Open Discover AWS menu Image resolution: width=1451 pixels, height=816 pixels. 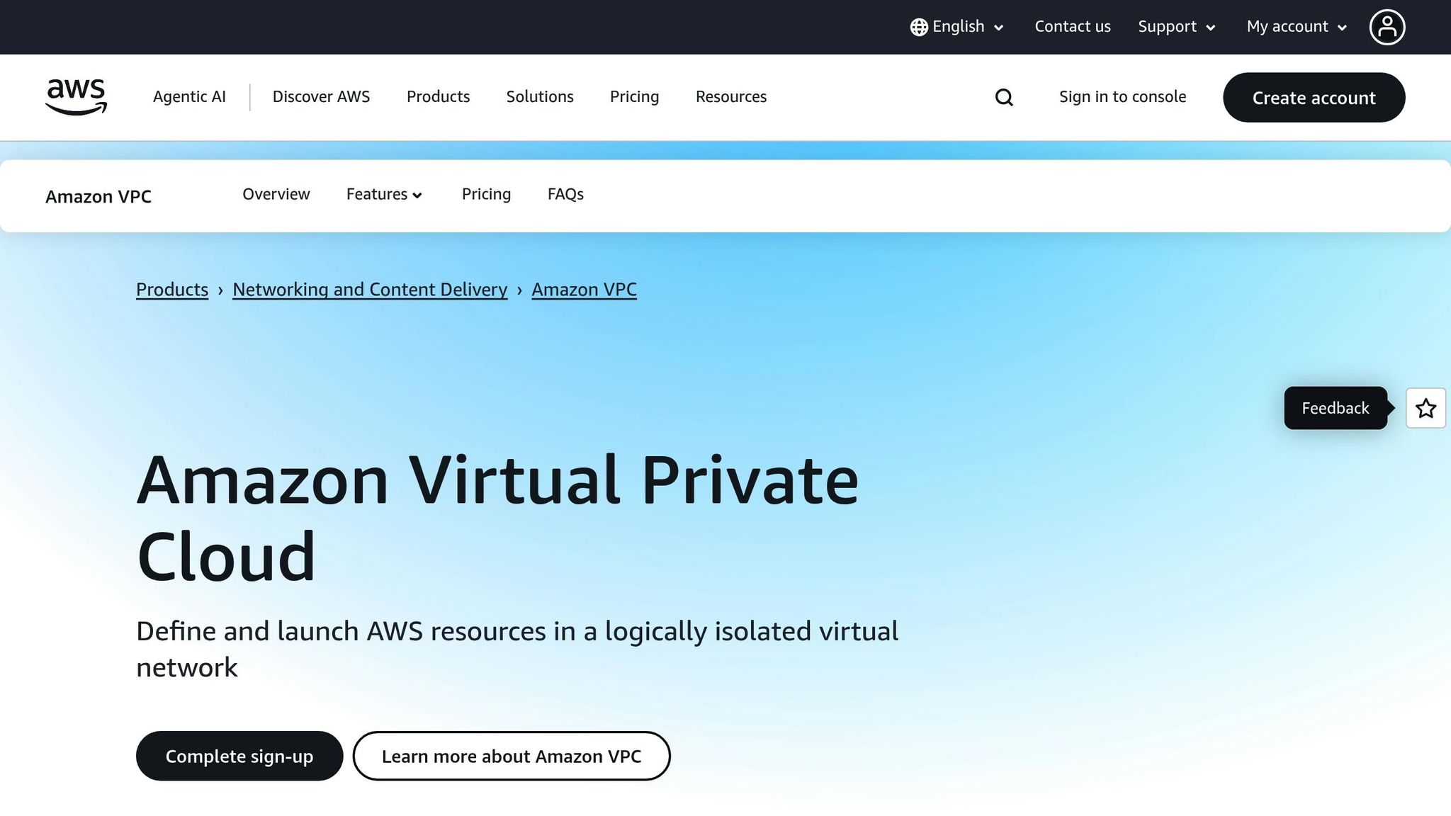tap(321, 97)
